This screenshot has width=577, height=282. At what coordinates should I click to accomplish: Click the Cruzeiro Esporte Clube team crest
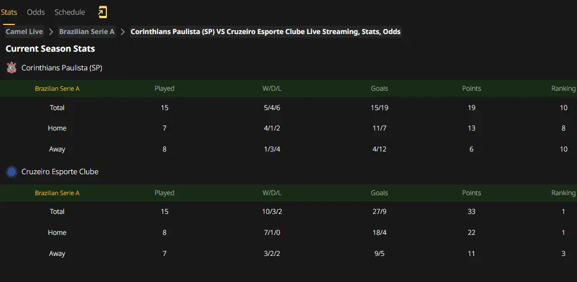12,171
